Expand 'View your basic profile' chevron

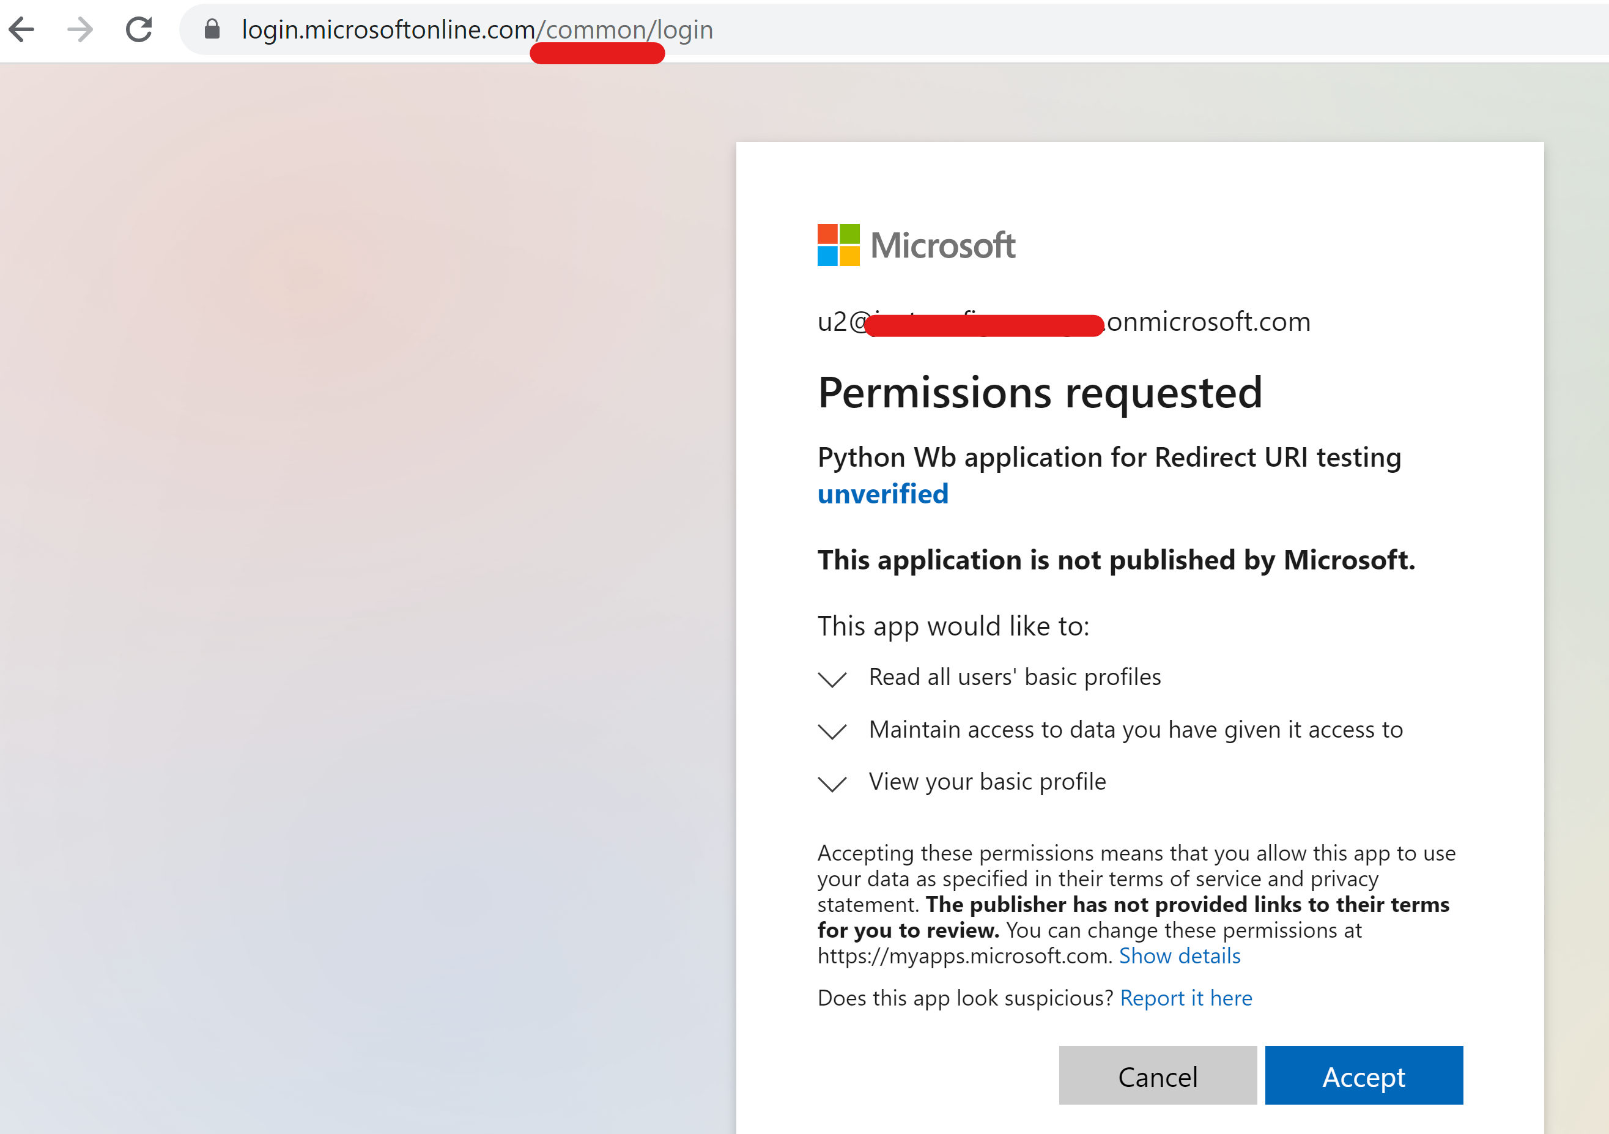(x=832, y=784)
